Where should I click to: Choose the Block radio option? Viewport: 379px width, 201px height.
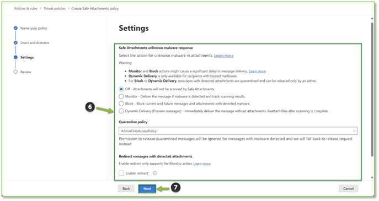121,104
